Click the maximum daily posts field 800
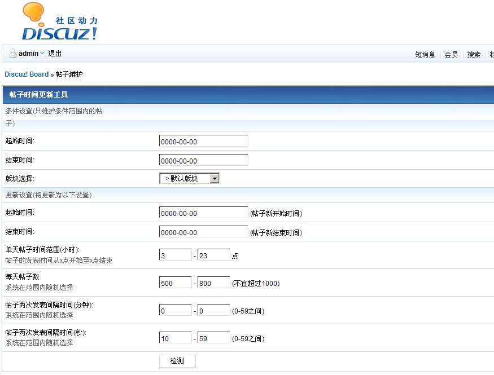The image size is (494, 375). click(214, 283)
